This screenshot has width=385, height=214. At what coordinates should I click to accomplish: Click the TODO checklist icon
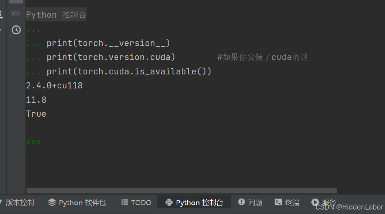[125, 202]
